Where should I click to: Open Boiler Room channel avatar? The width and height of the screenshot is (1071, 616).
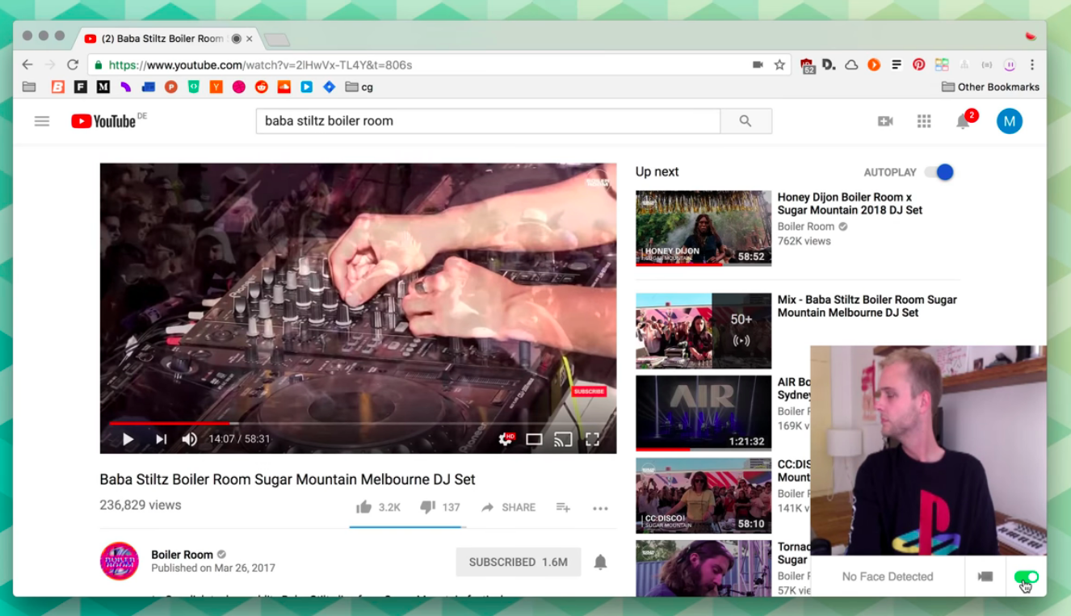119,561
